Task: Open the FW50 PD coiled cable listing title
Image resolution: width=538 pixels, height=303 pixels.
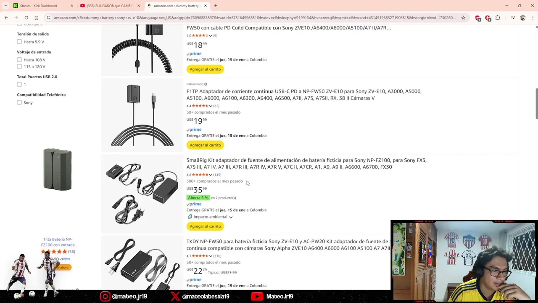Action: (x=289, y=28)
